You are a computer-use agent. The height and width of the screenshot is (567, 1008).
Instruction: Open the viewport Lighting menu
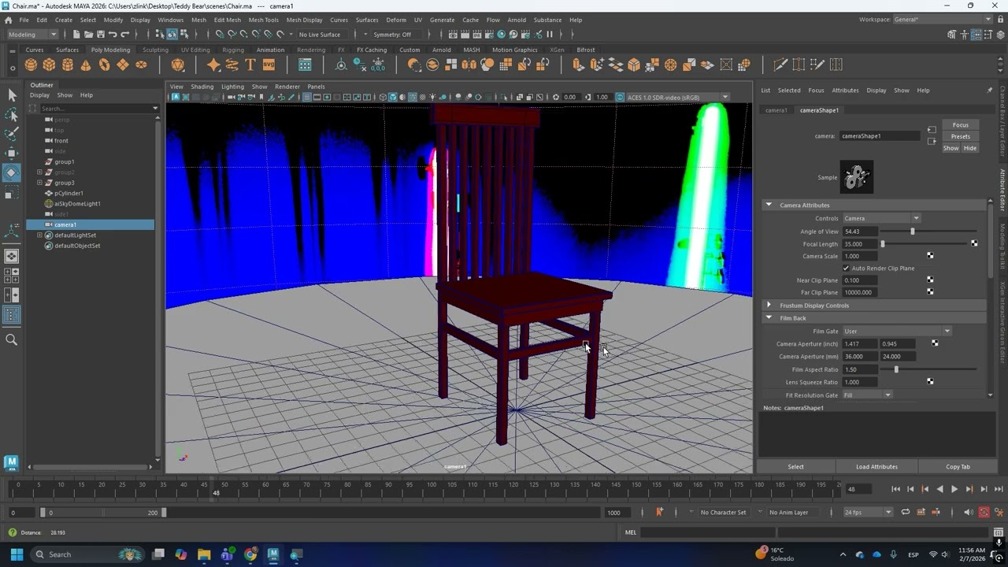coord(232,87)
